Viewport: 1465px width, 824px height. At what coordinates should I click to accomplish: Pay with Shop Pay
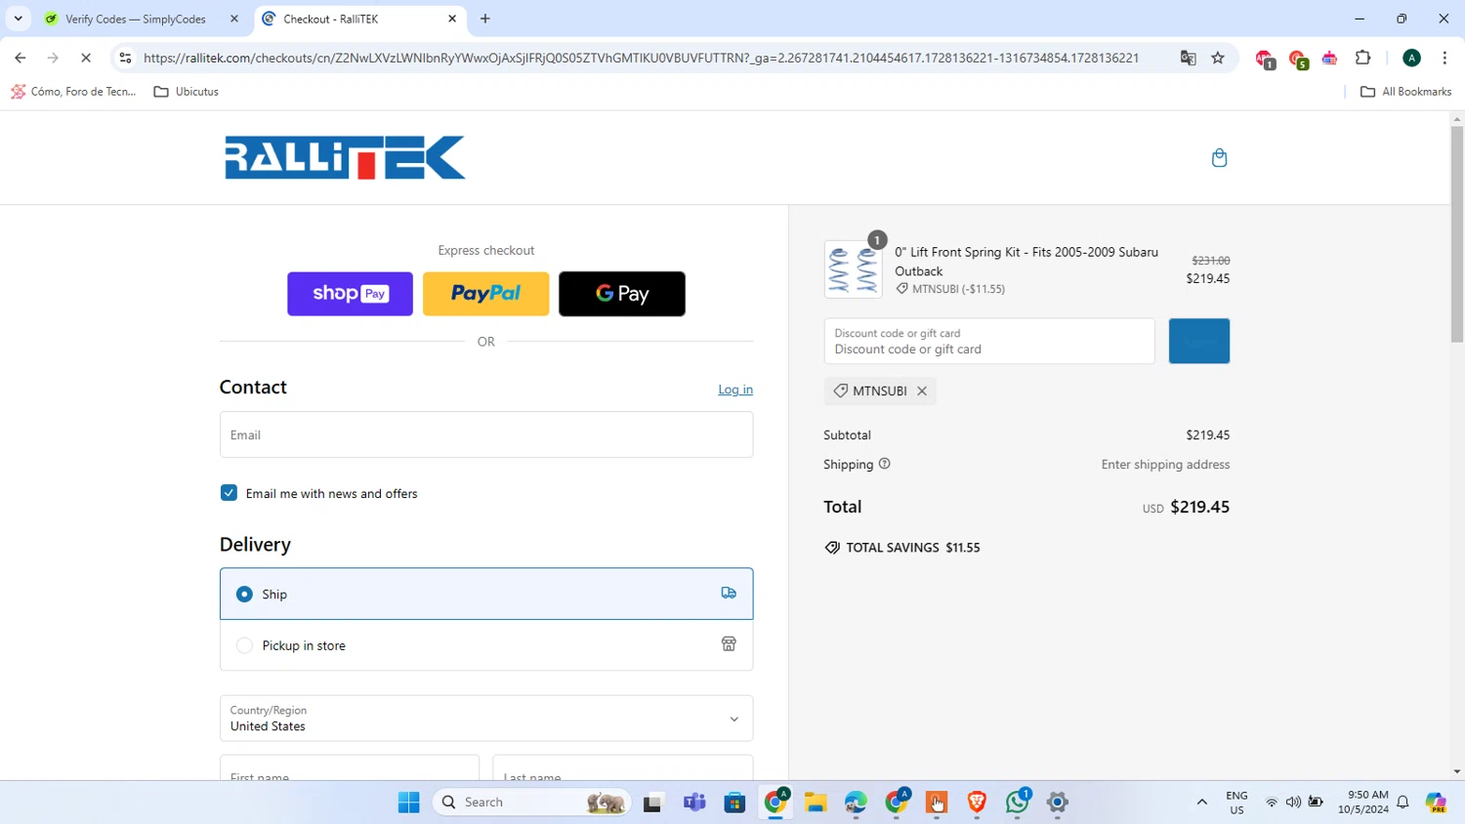click(350, 294)
